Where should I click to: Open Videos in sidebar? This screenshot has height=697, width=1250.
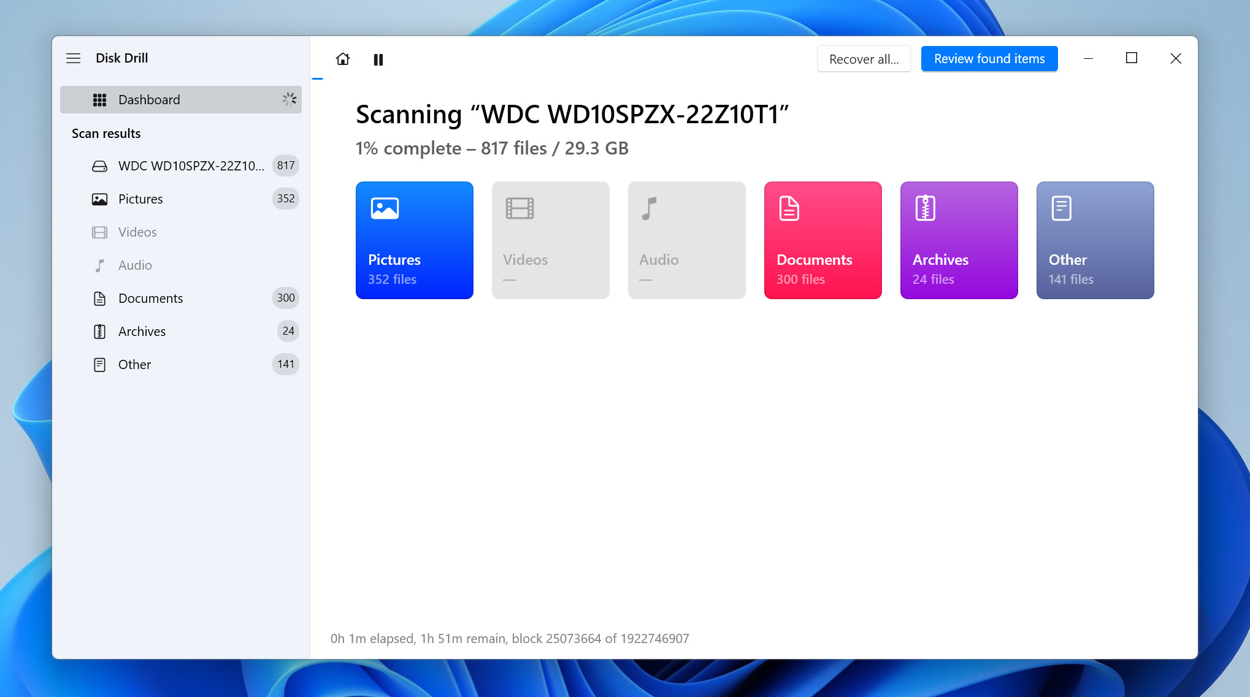click(181, 232)
